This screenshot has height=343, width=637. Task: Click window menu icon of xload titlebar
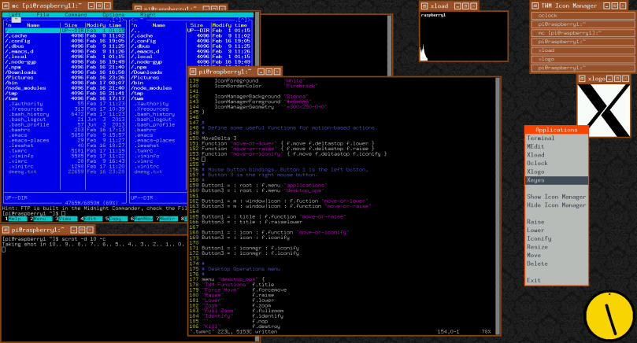click(x=424, y=6)
